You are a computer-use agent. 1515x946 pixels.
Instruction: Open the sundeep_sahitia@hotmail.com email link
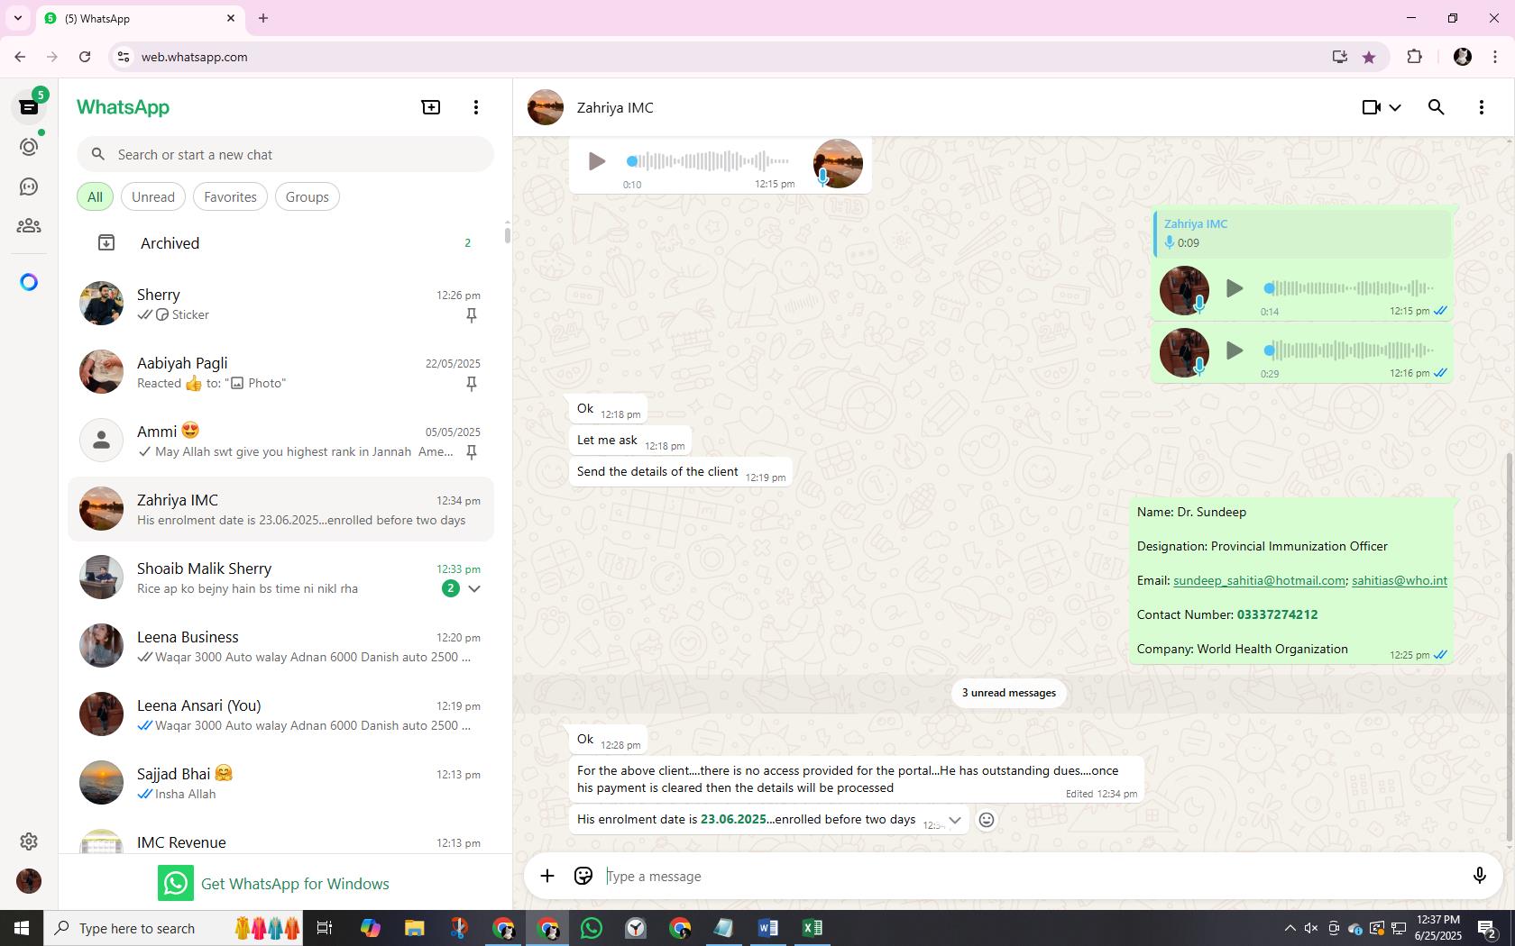(1259, 580)
